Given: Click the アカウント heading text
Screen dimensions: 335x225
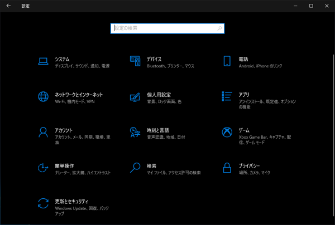Looking at the screenshot, I should 64,130.
